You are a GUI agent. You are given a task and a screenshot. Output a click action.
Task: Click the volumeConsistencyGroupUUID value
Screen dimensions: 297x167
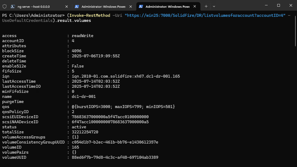pyautogui.click(x=115, y=142)
